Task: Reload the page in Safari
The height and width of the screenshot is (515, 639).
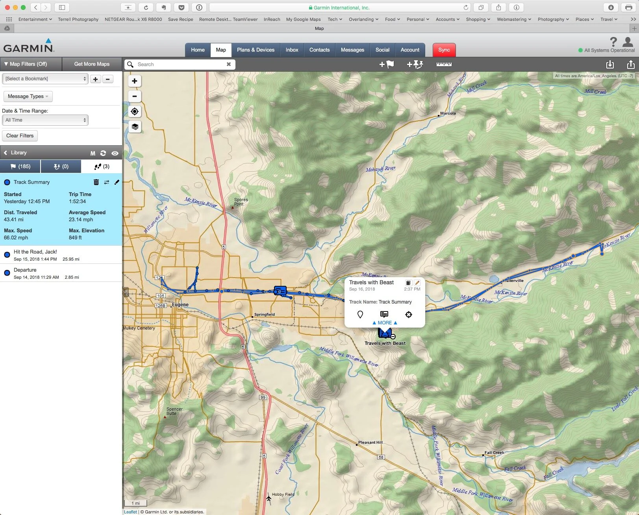Action: point(466,7)
